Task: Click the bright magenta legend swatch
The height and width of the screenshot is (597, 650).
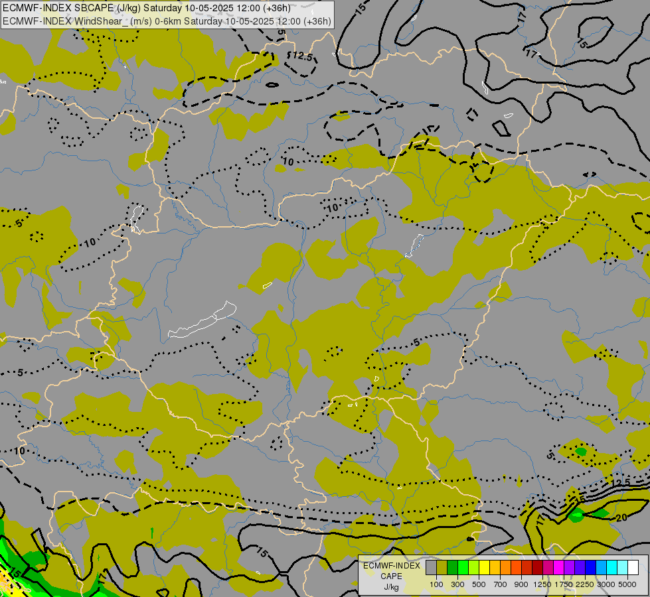Action: 558,567
